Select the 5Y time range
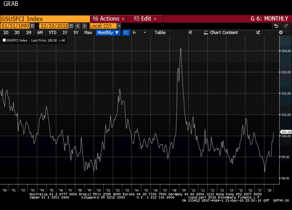 [76, 32]
